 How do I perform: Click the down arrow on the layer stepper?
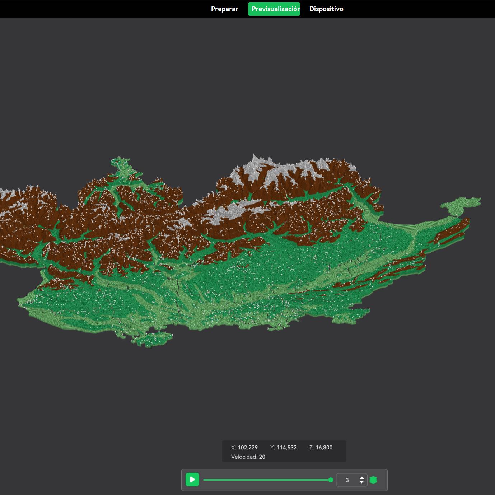(361, 482)
